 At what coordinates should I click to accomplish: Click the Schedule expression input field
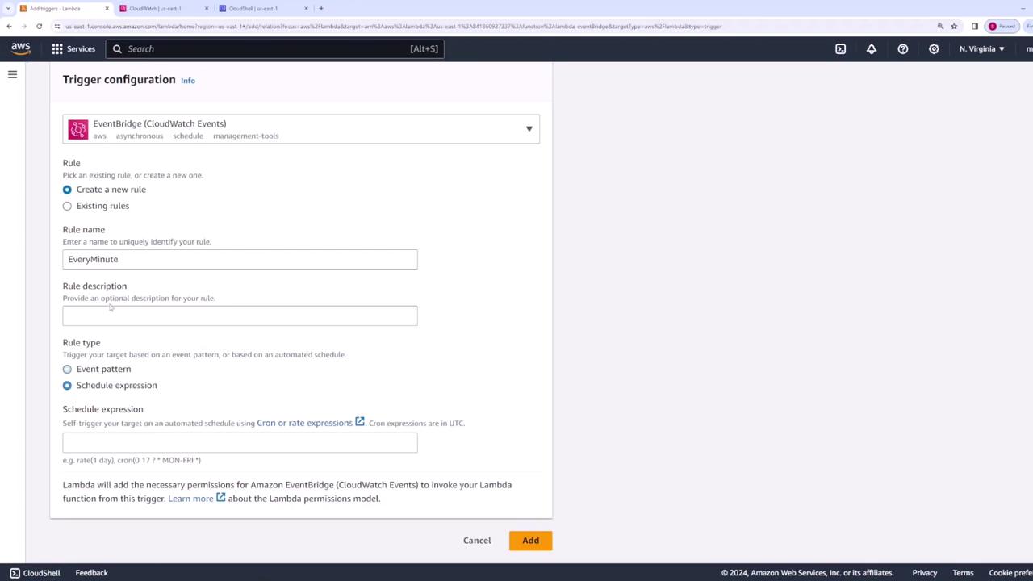pos(240,442)
